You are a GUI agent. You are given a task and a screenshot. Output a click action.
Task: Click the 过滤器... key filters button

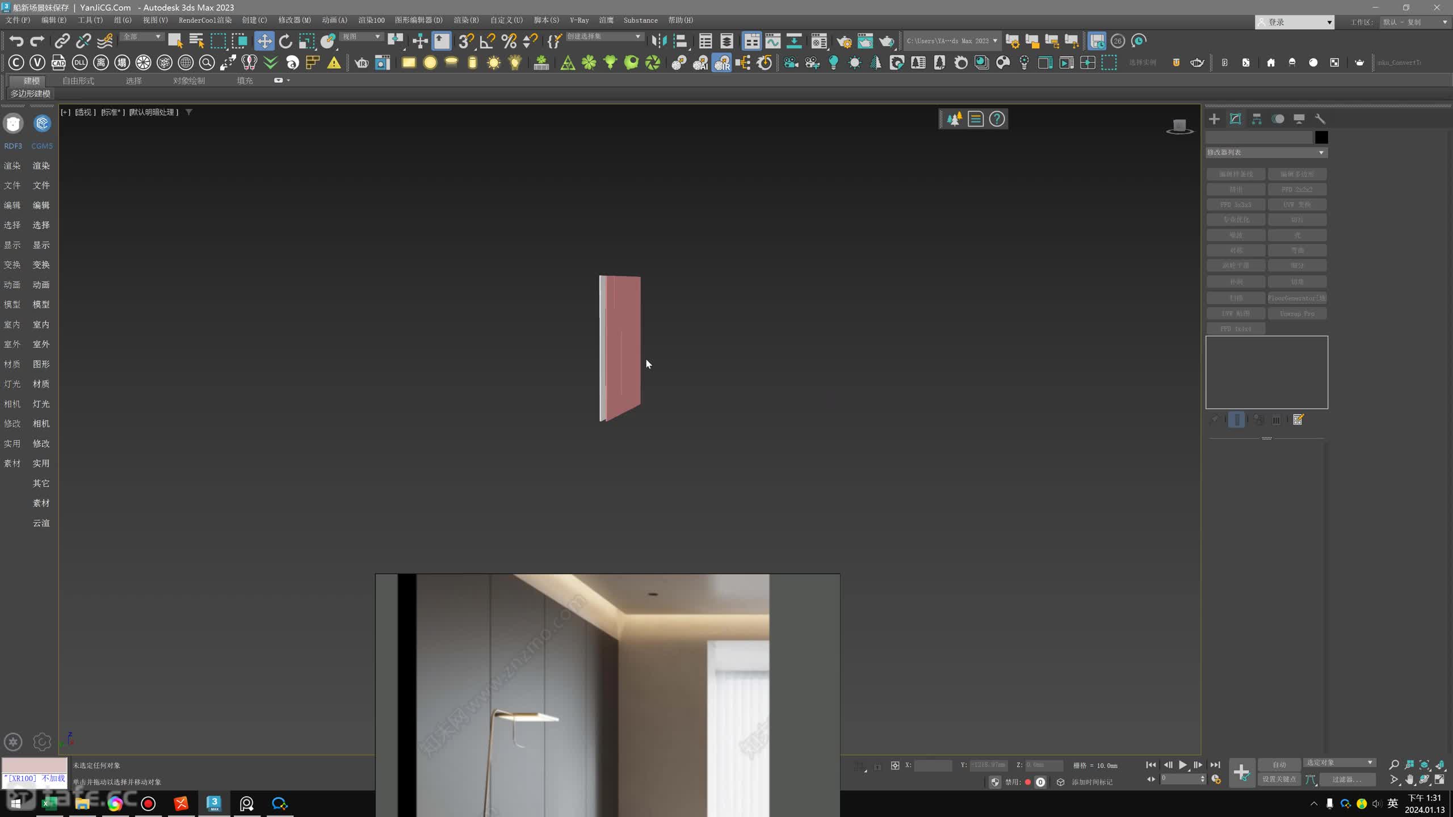pyautogui.click(x=1347, y=780)
